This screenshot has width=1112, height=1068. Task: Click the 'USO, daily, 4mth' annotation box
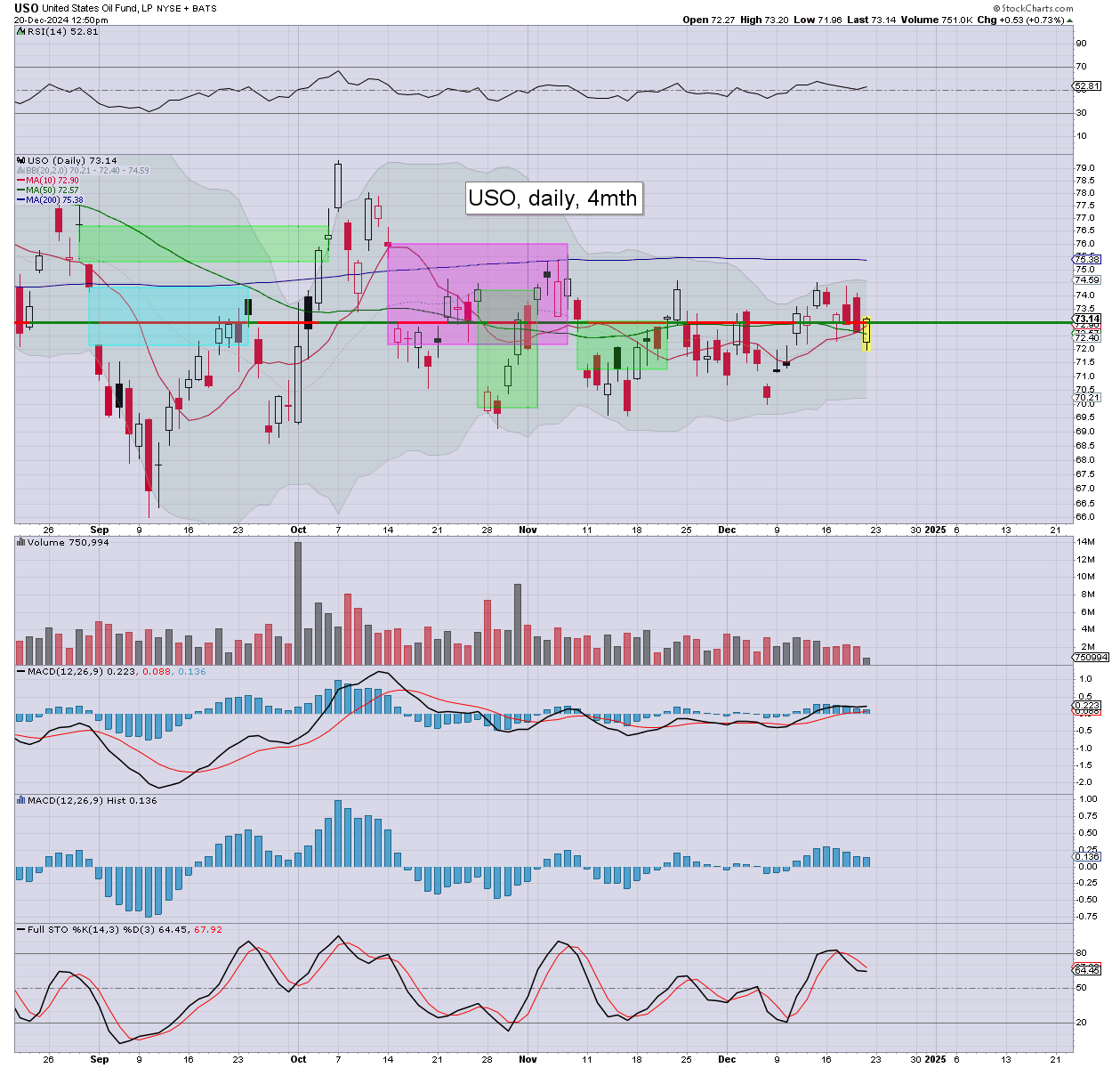[552, 198]
